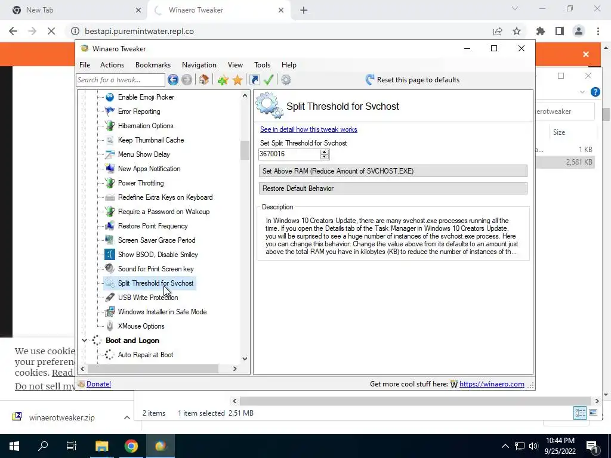Click the green checkmark icon in toolbar
Image resolution: width=611 pixels, height=458 pixels.
pyautogui.click(x=269, y=80)
